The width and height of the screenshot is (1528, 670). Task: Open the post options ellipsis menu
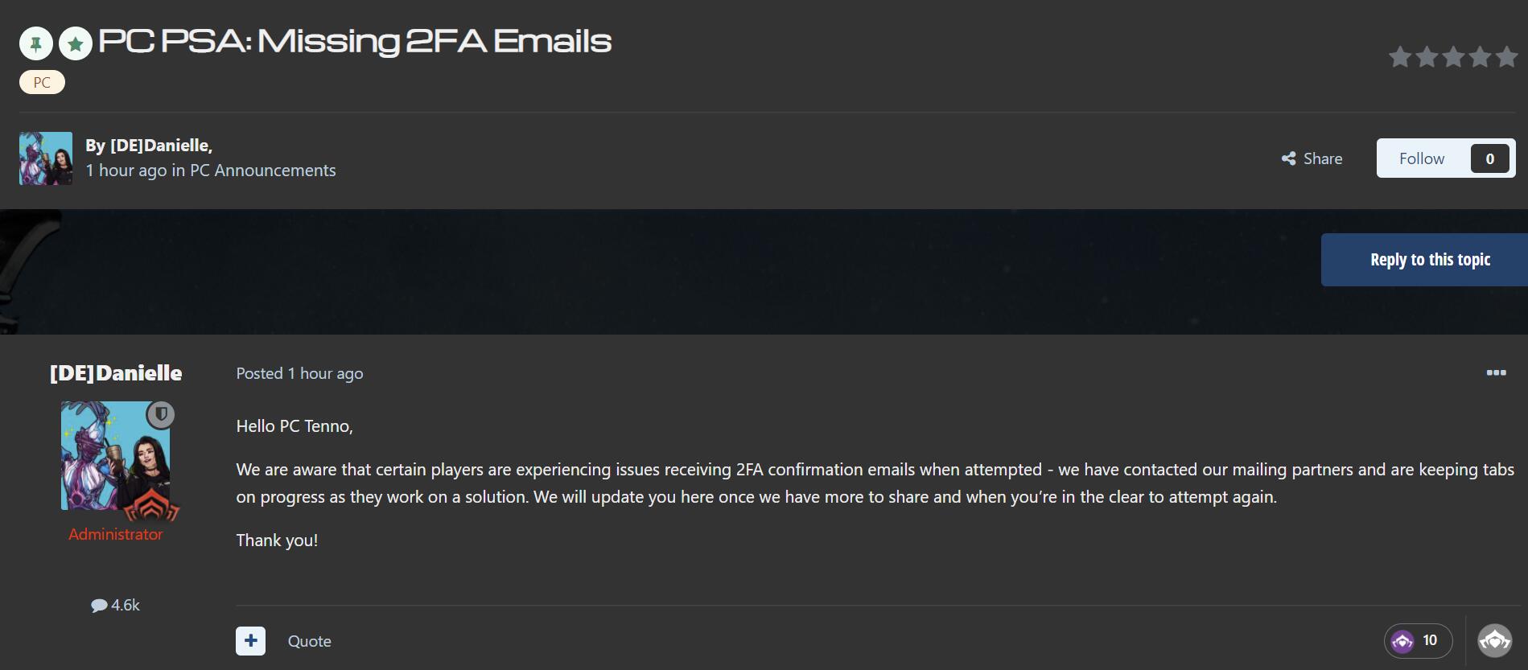(x=1496, y=372)
